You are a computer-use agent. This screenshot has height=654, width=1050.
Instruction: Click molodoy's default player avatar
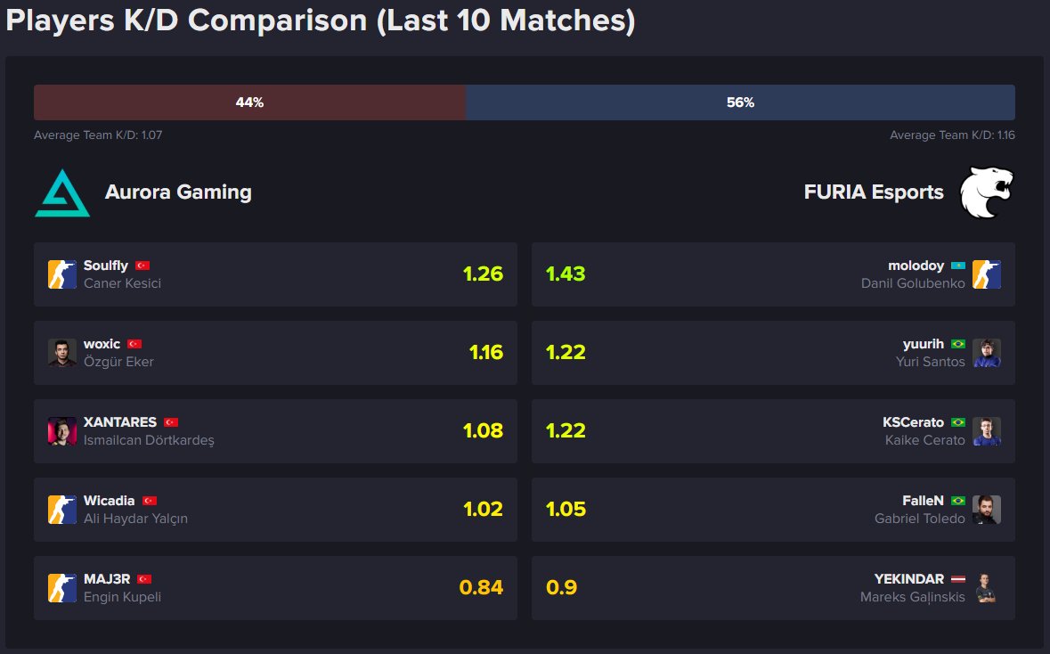[x=987, y=274]
